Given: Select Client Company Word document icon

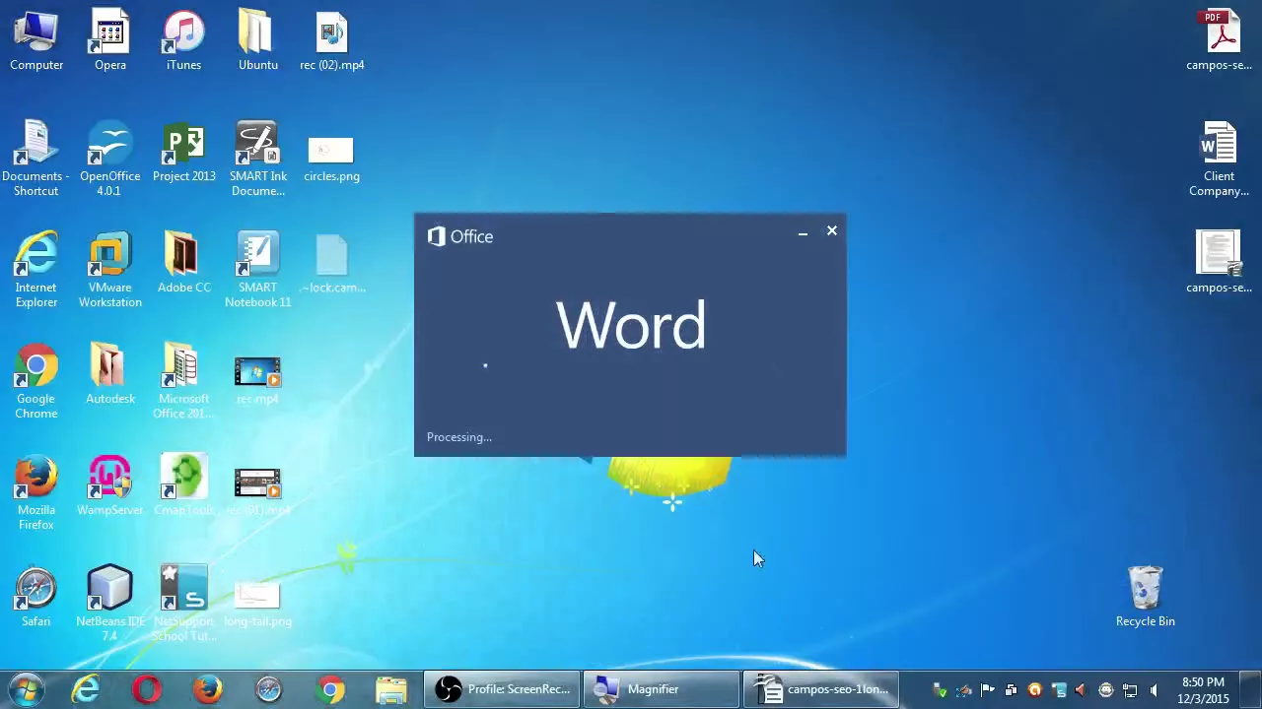Looking at the screenshot, I should [1220, 158].
